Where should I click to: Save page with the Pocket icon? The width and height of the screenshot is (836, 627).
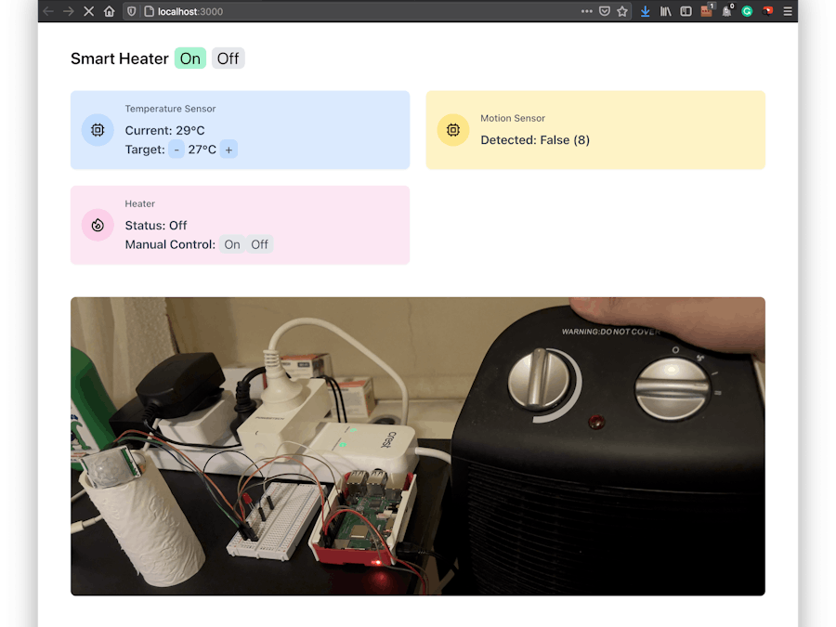[605, 11]
